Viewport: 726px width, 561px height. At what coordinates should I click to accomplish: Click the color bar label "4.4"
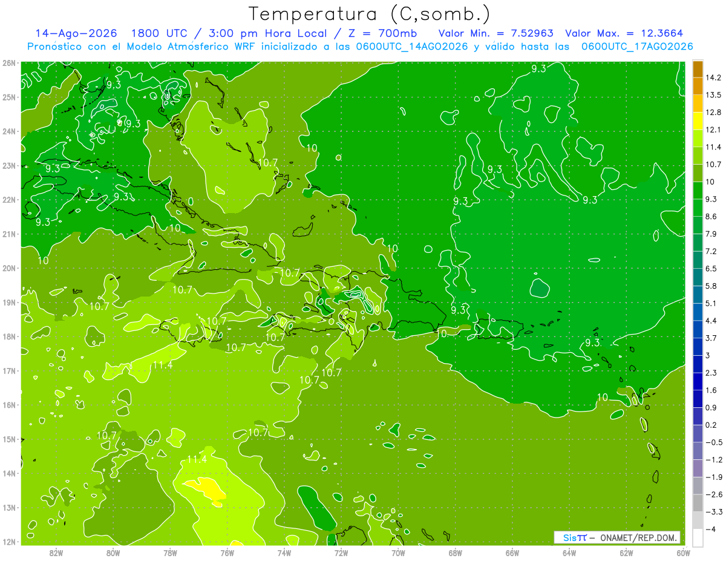pos(711,321)
